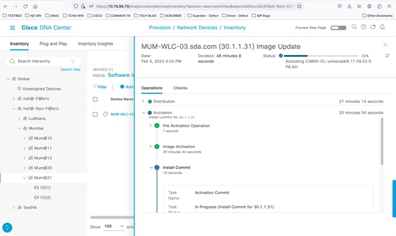Select the Mum@21 building

(x=43, y=178)
